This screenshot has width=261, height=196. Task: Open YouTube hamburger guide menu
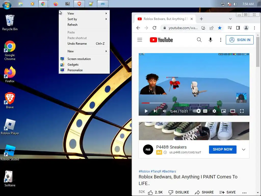coord(140,40)
